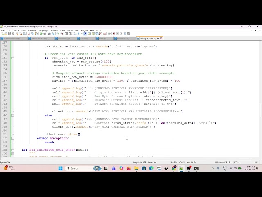Viewport: 262px width, 197px height.
Task: Run macro multiple times icon
Action: coord(125,34)
